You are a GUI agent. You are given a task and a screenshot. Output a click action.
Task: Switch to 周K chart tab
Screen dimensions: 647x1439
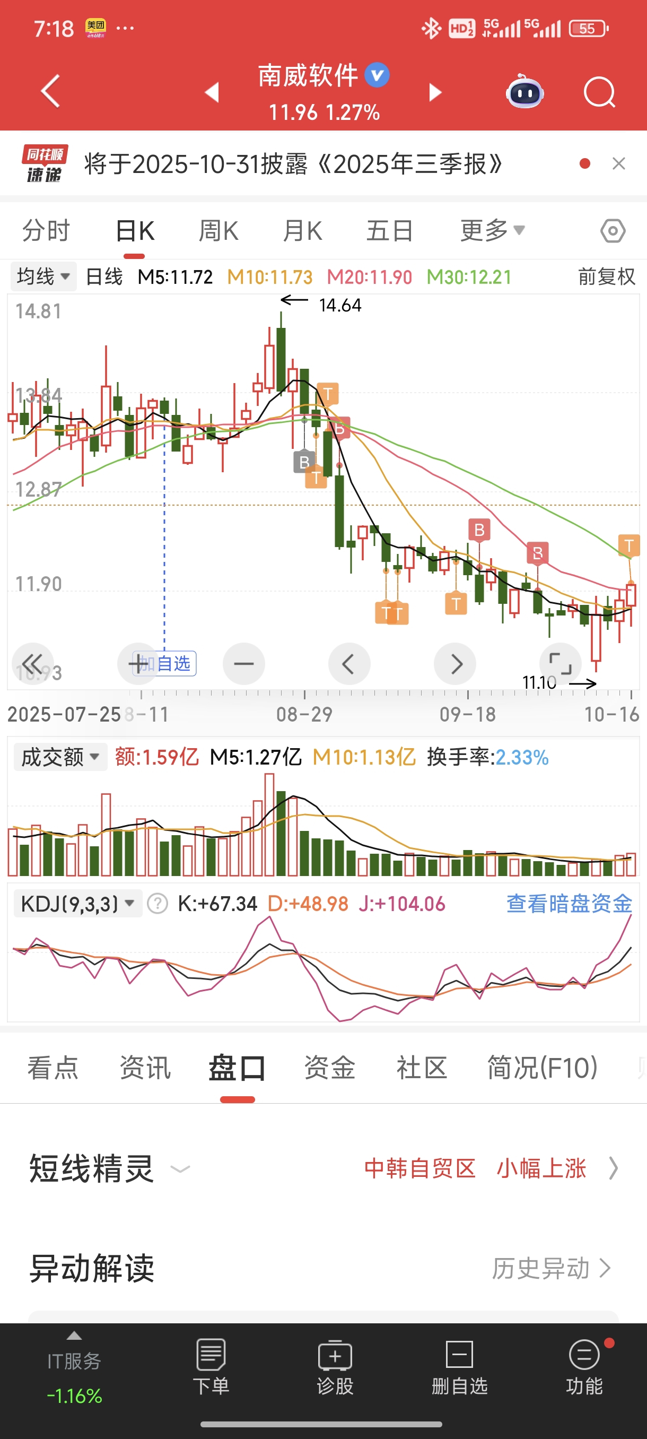click(x=219, y=231)
